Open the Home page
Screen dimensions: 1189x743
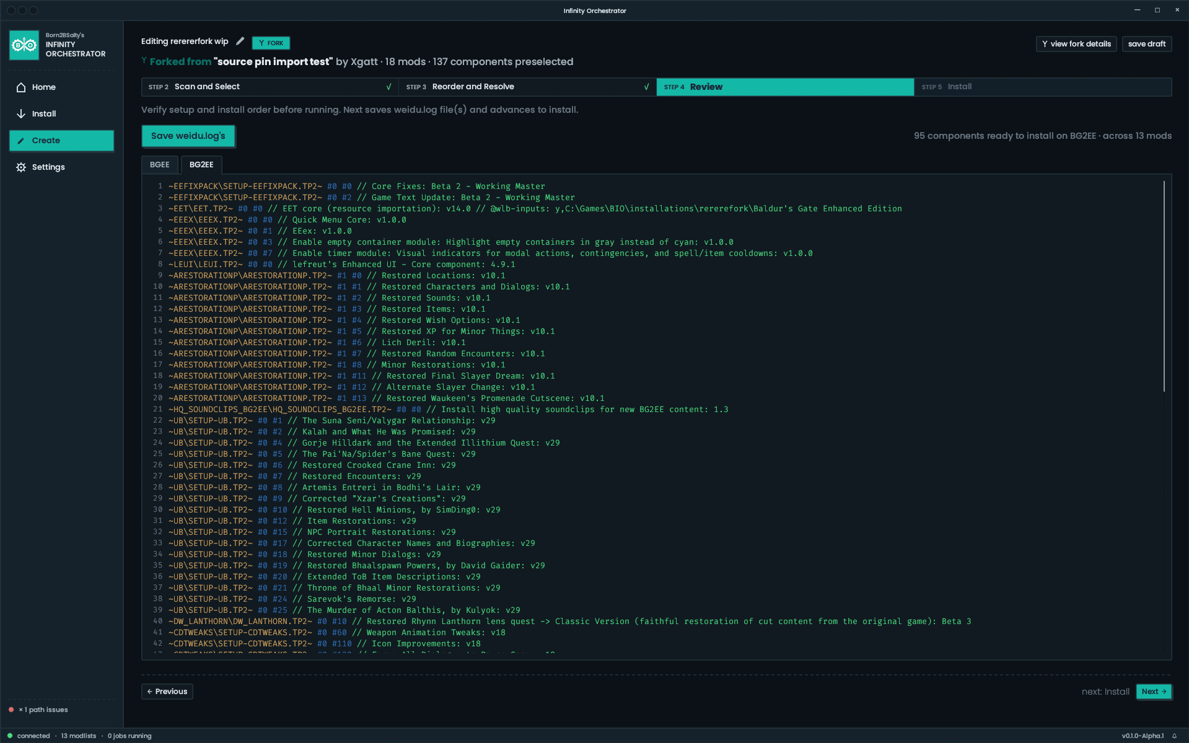click(61, 87)
